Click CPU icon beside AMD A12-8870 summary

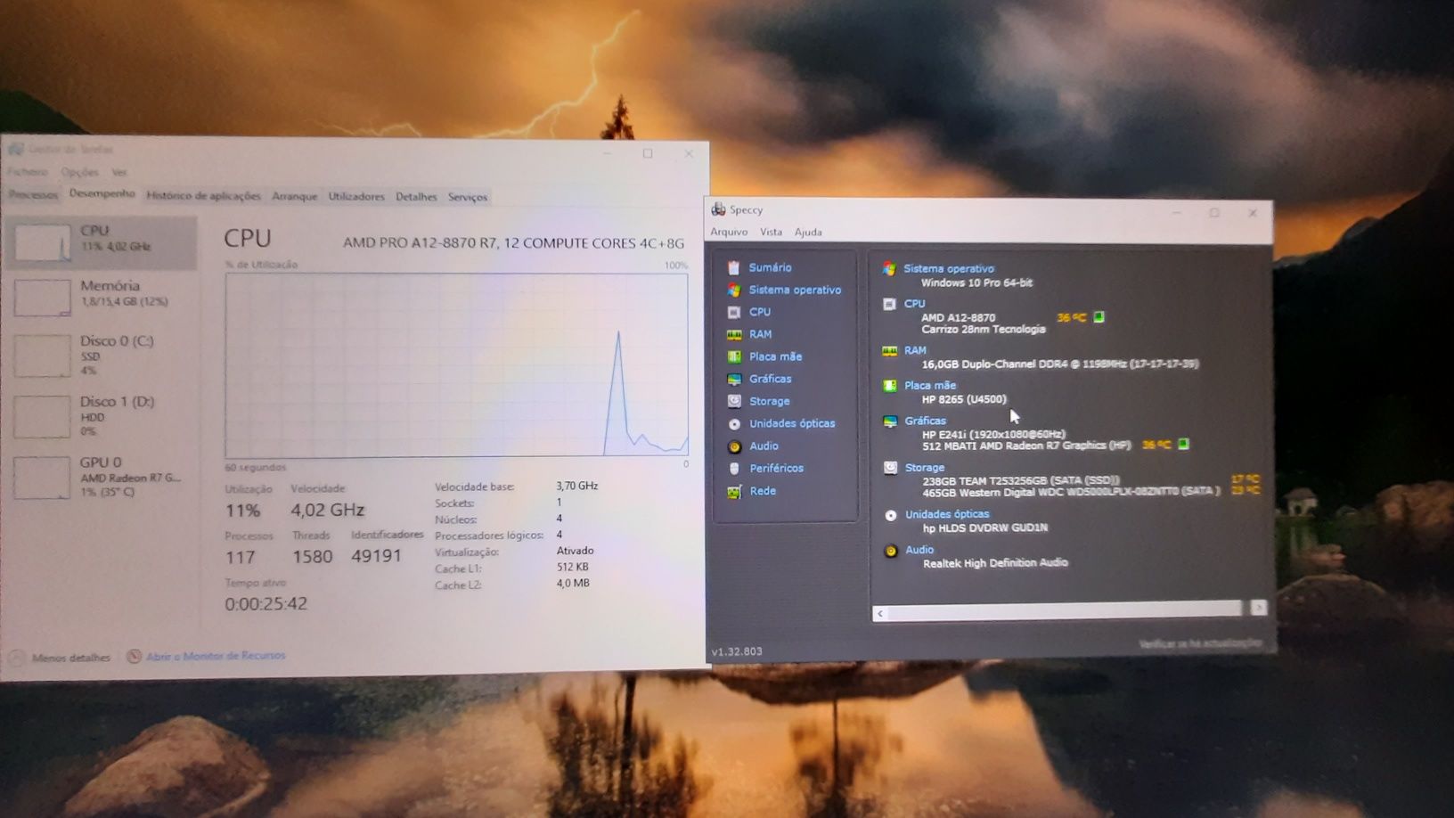(x=889, y=304)
